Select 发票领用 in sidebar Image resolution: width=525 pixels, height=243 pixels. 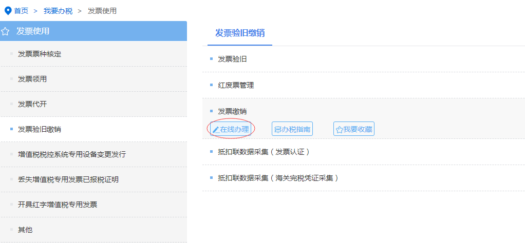tap(93, 79)
